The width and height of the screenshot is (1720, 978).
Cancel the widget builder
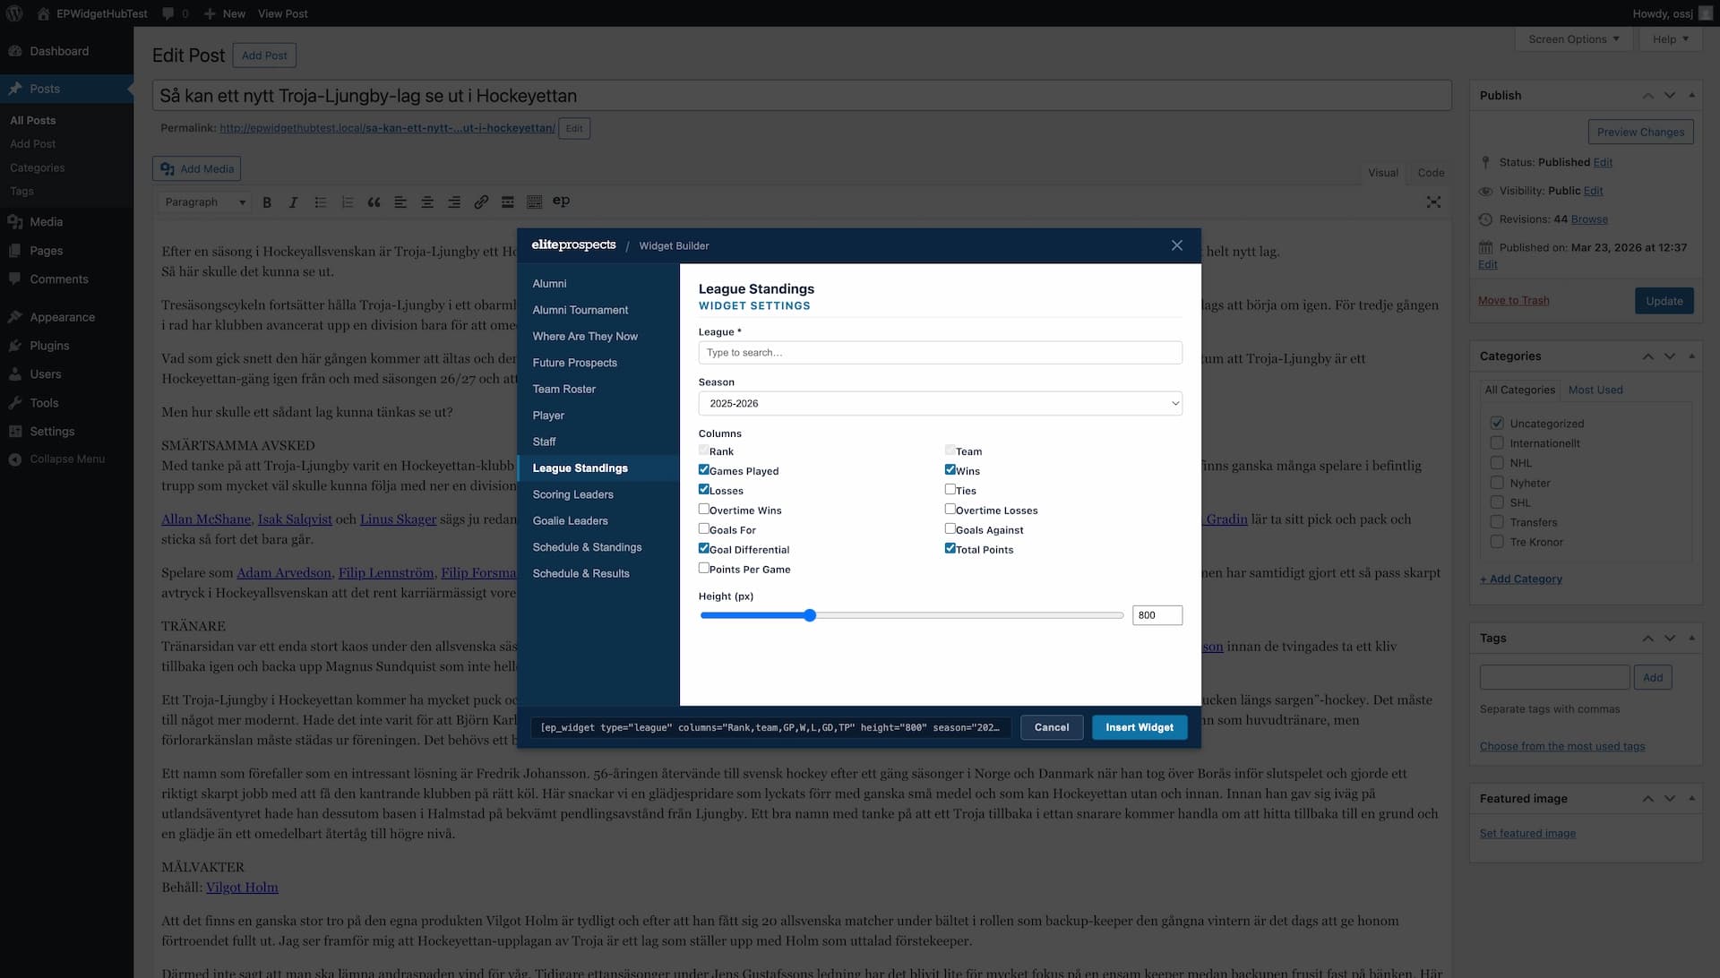(x=1052, y=727)
